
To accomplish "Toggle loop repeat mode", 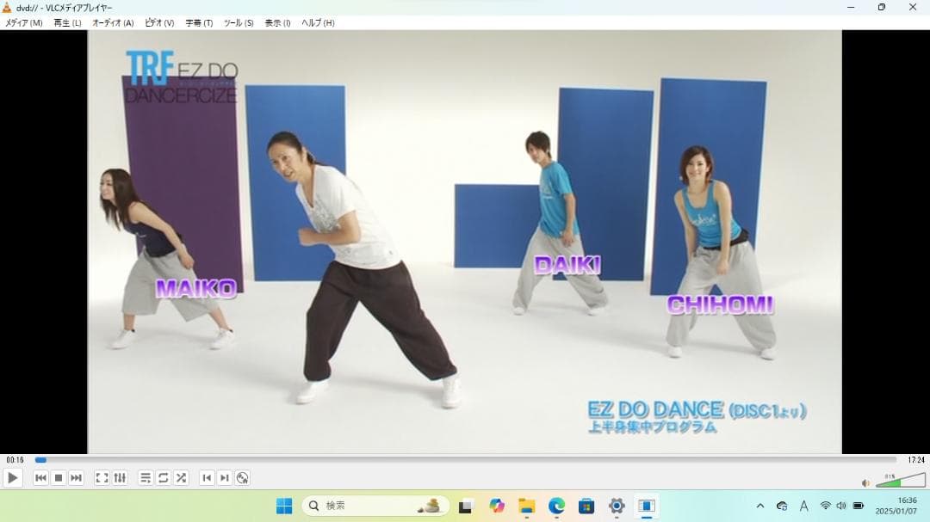I will click(x=163, y=478).
